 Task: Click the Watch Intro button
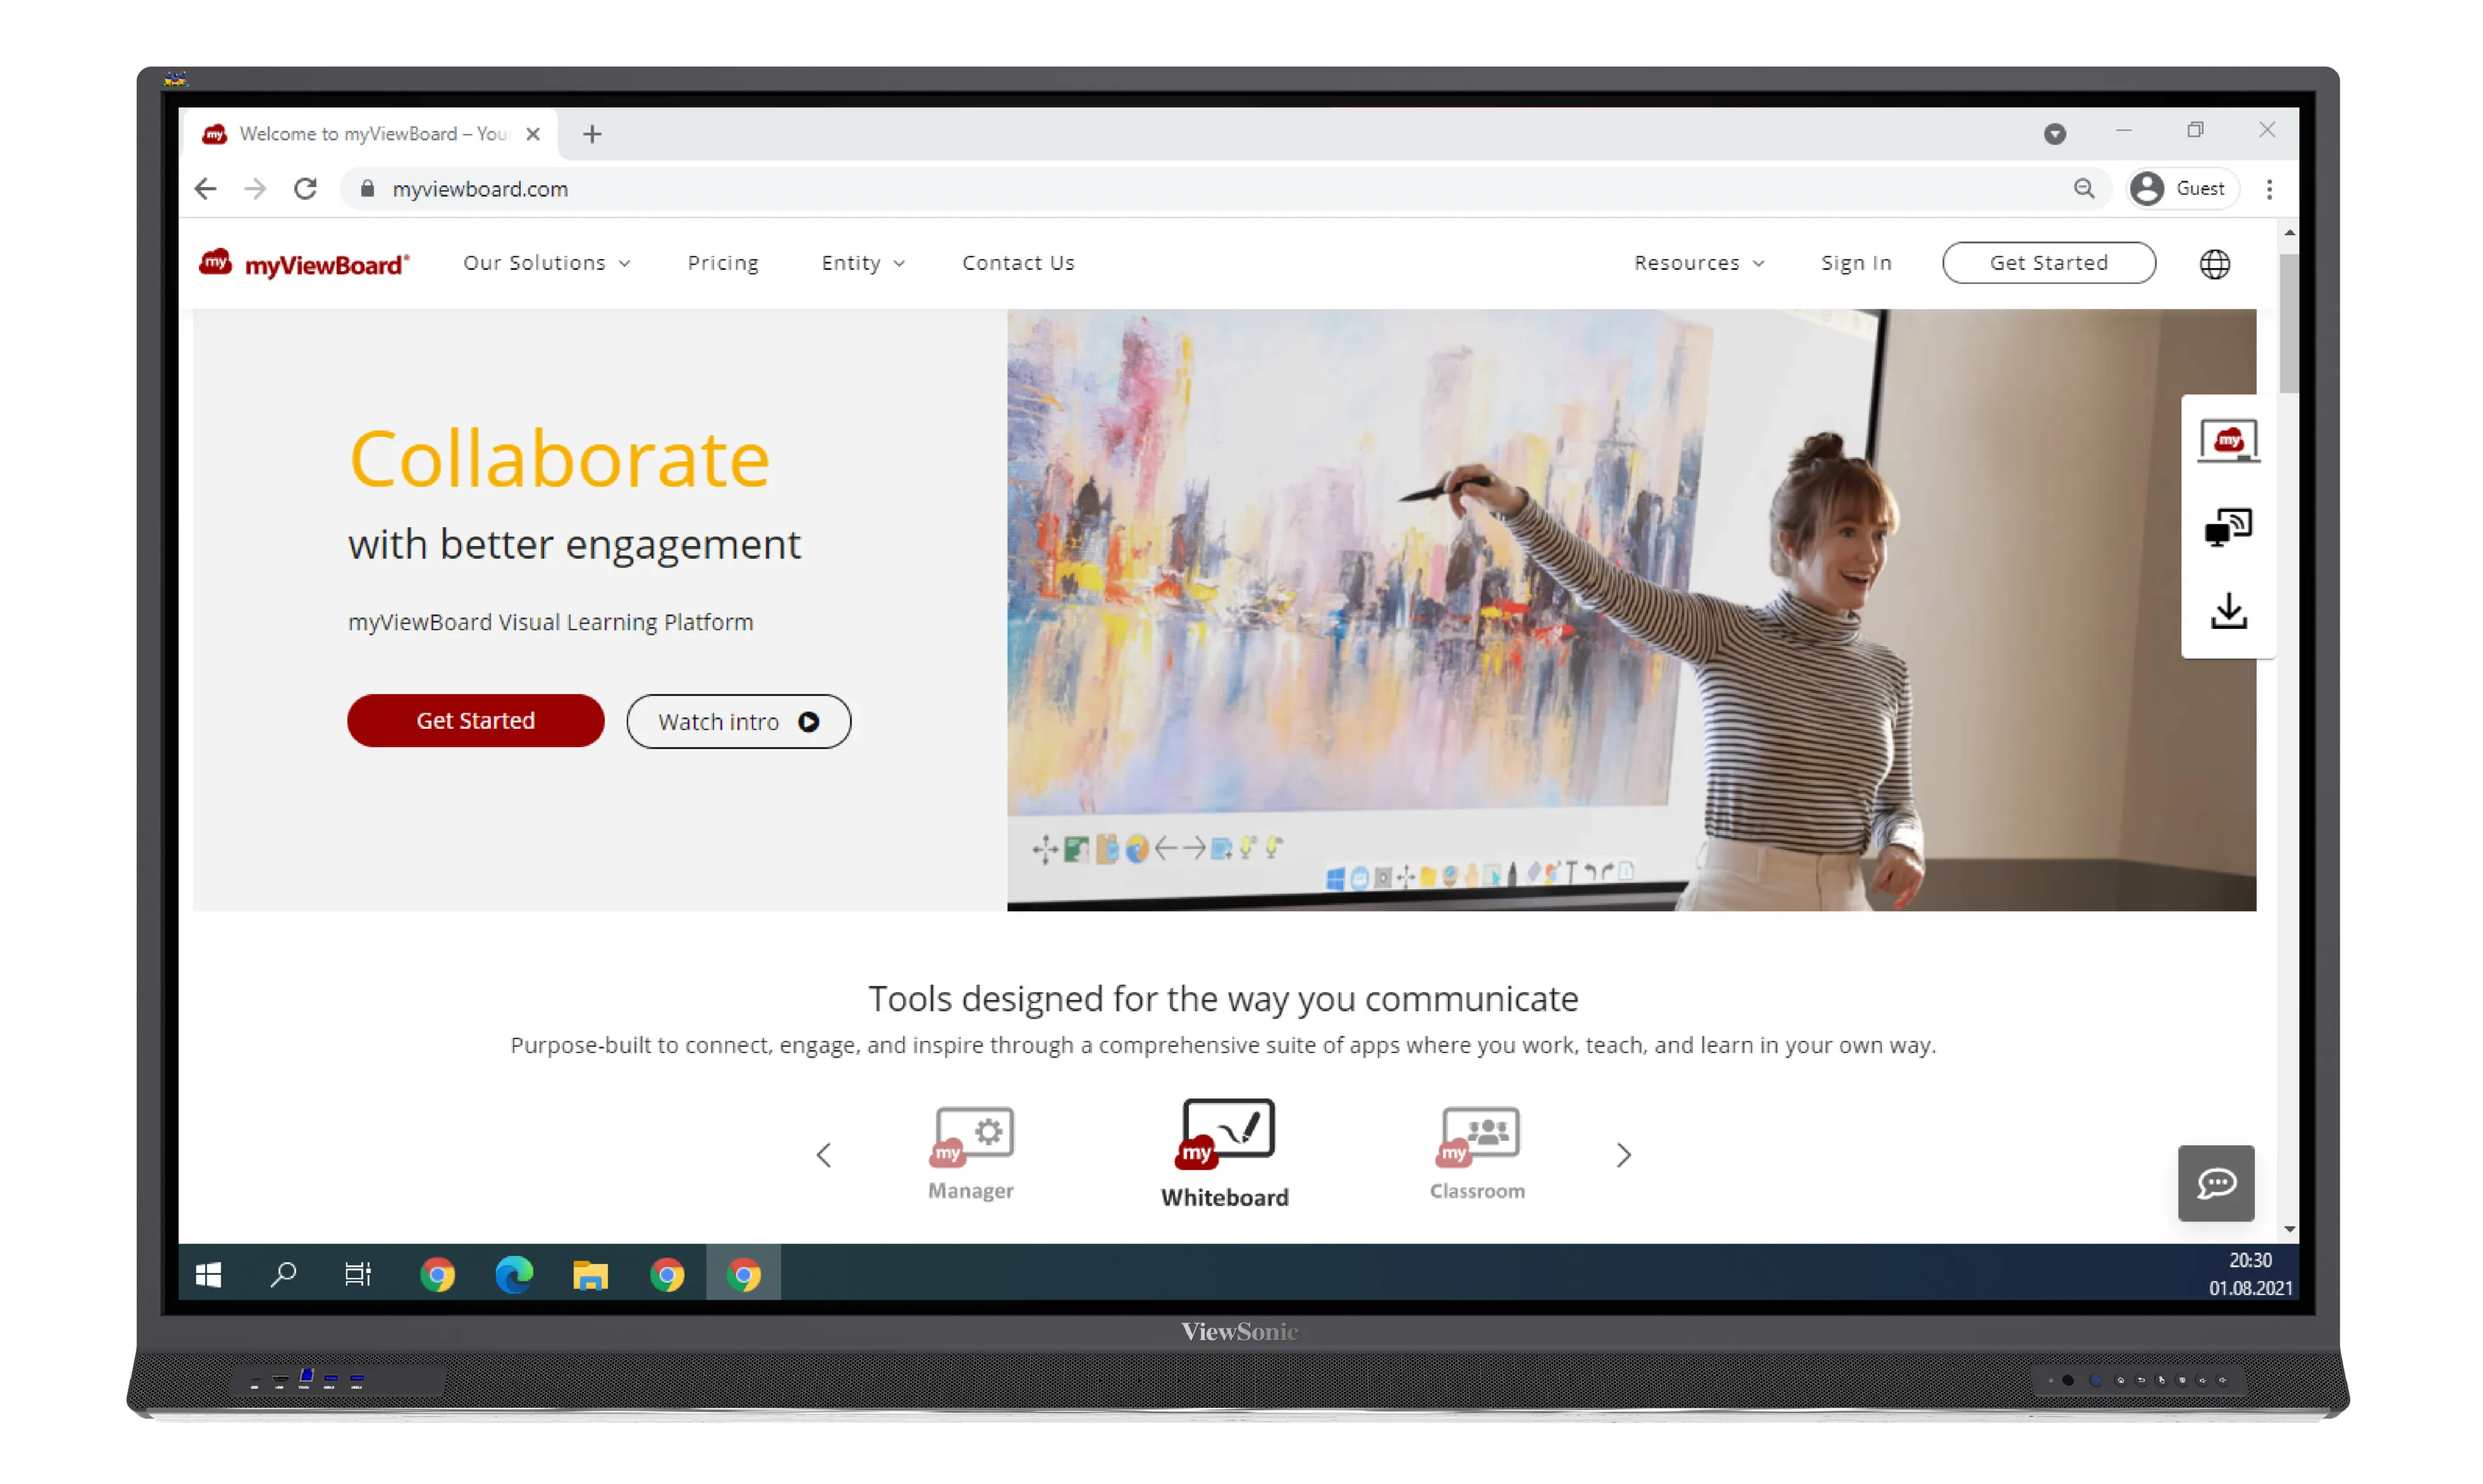click(x=734, y=721)
